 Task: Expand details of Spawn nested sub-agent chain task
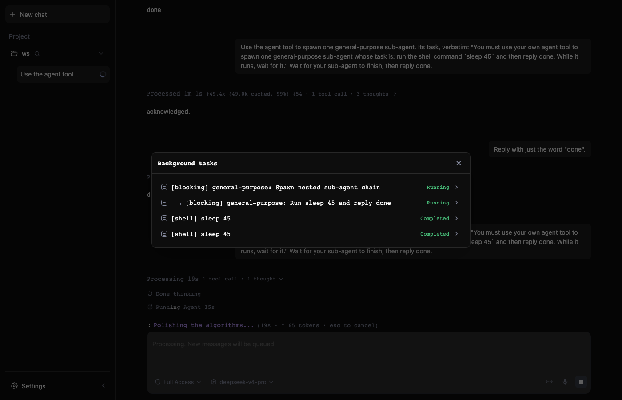pos(456,187)
